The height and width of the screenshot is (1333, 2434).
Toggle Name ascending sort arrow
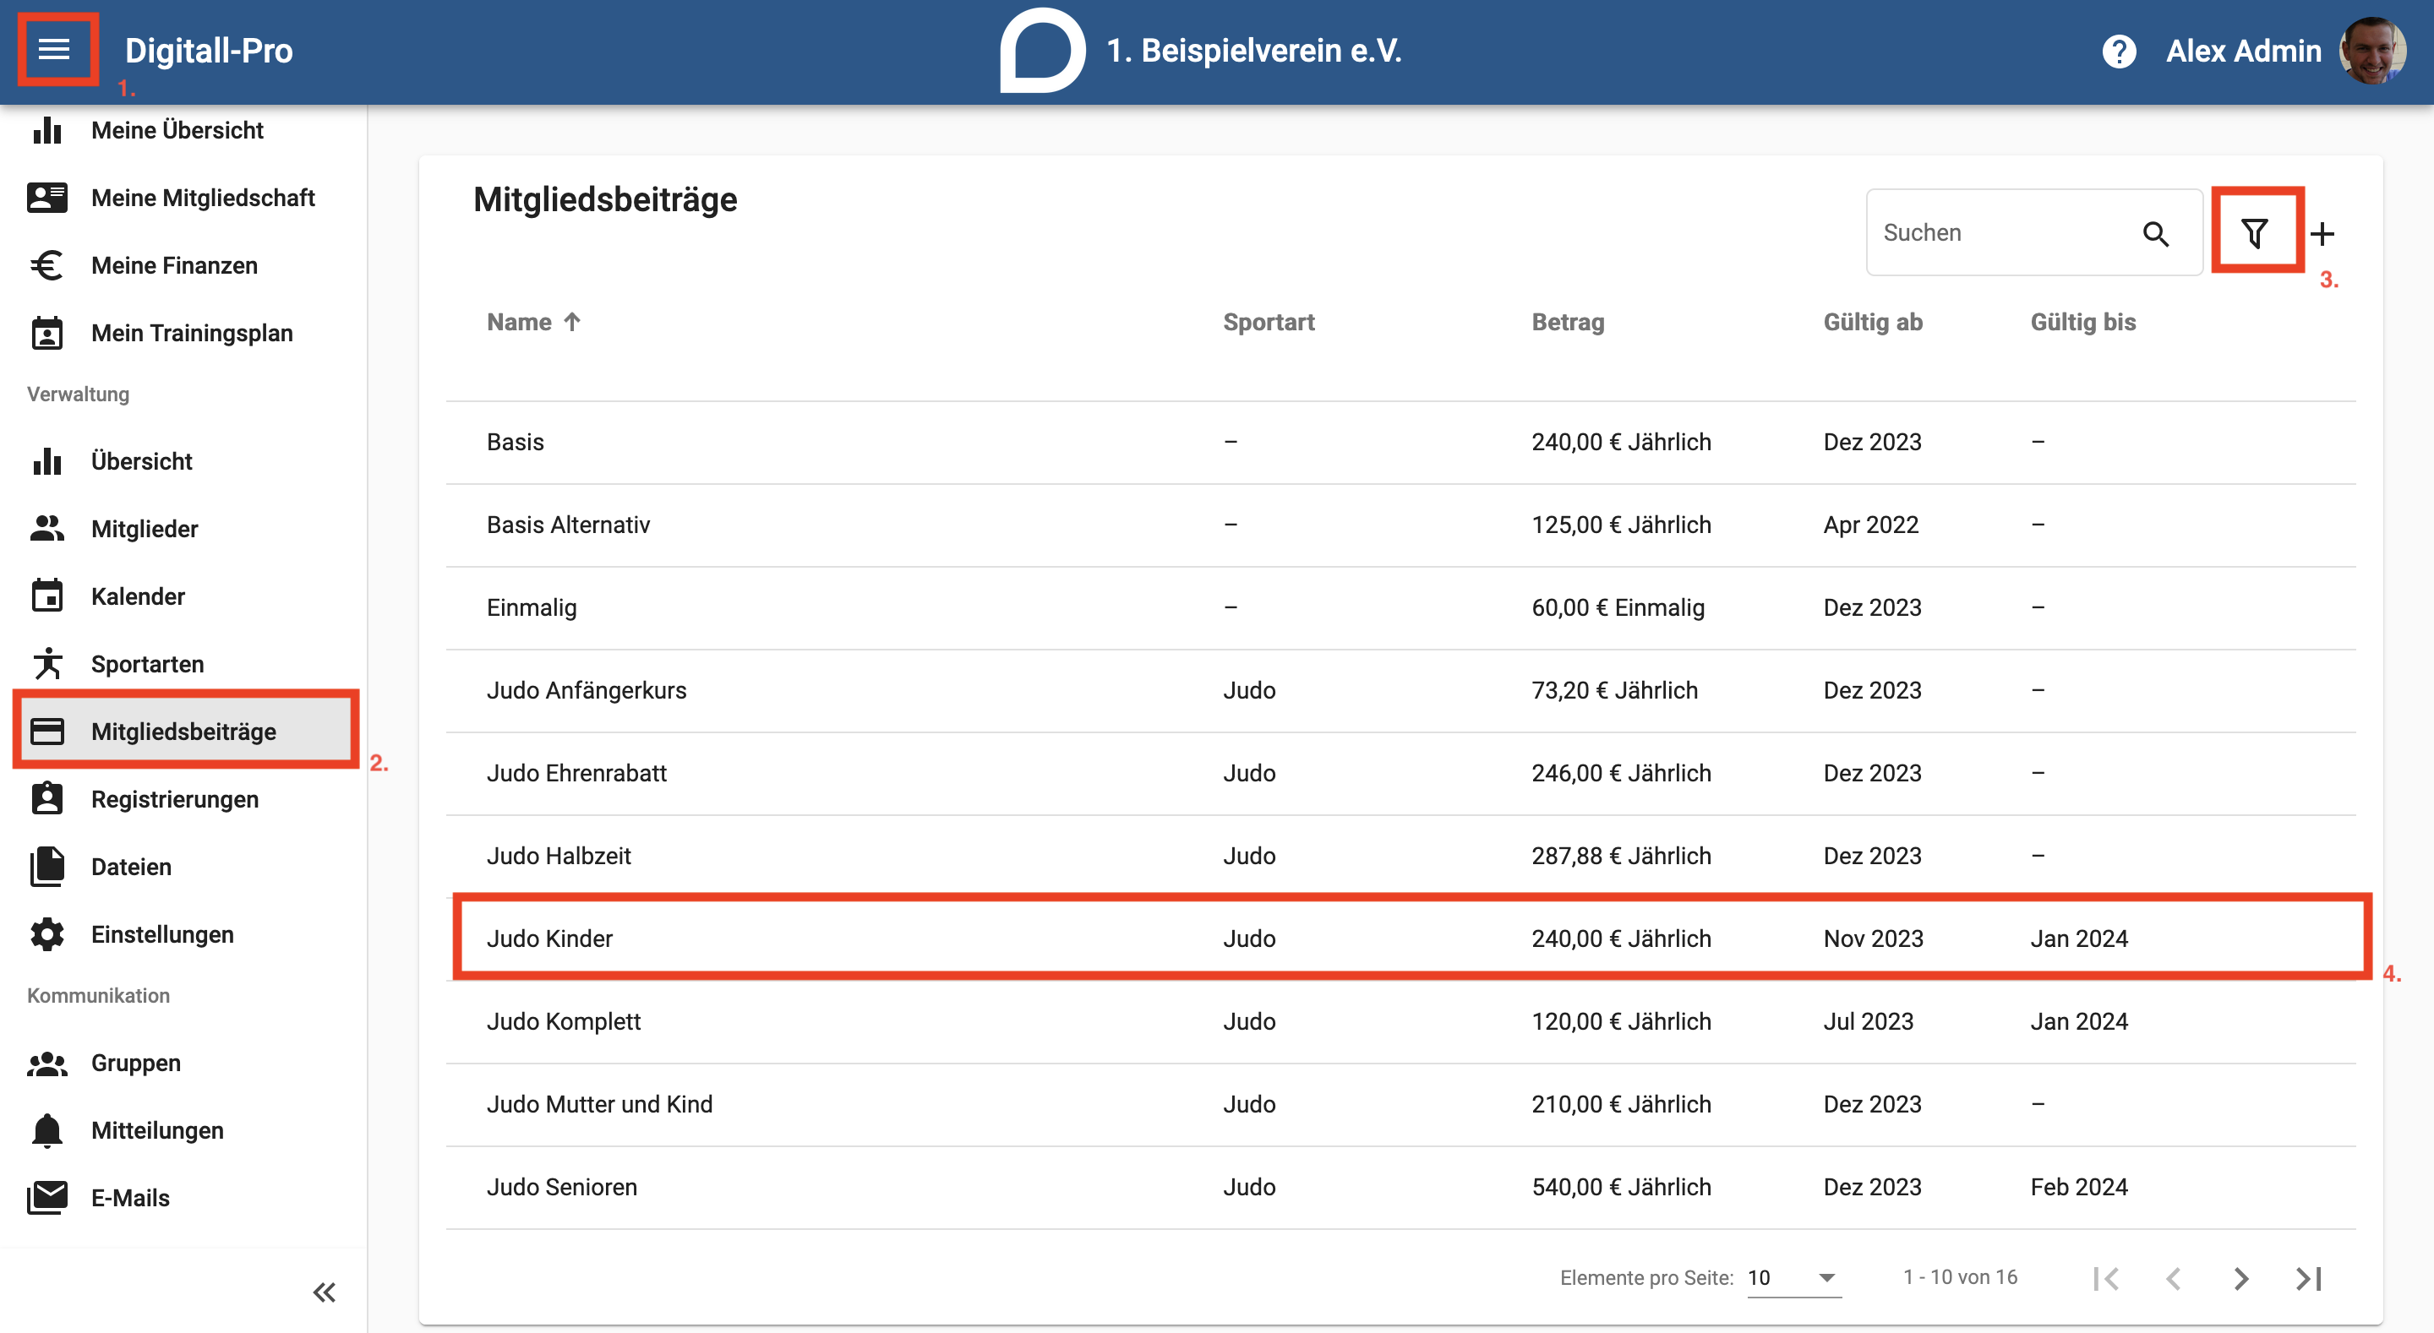(x=571, y=322)
